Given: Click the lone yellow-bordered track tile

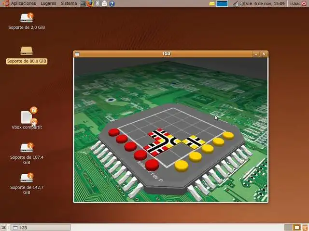Looking at the screenshot, I should (x=194, y=142).
